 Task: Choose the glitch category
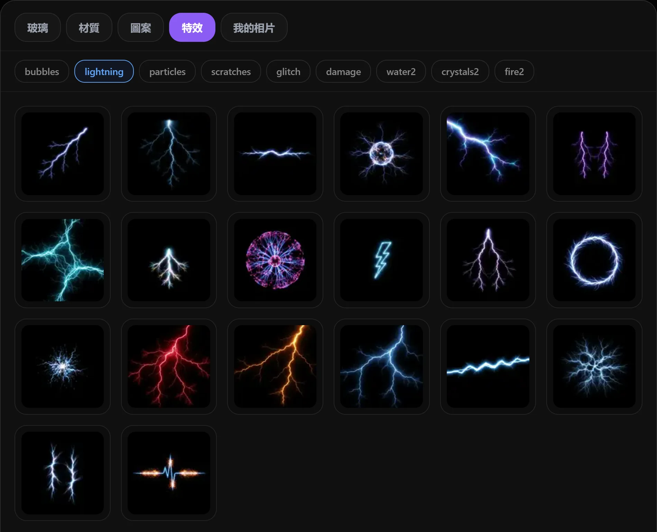[x=288, y=72]
